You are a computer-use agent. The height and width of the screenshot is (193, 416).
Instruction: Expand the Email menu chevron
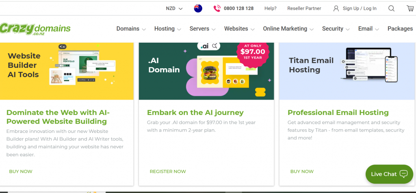[x=377, y=29]
